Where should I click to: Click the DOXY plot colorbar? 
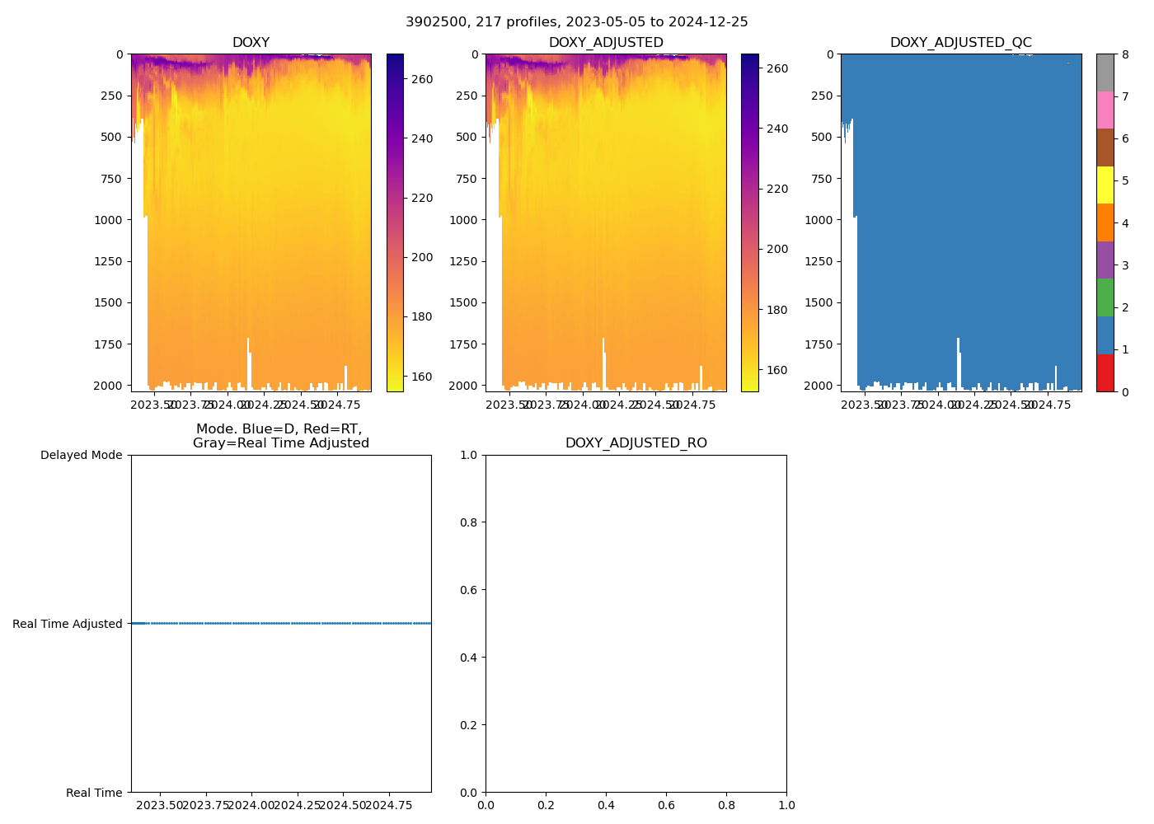pos(395,222)
